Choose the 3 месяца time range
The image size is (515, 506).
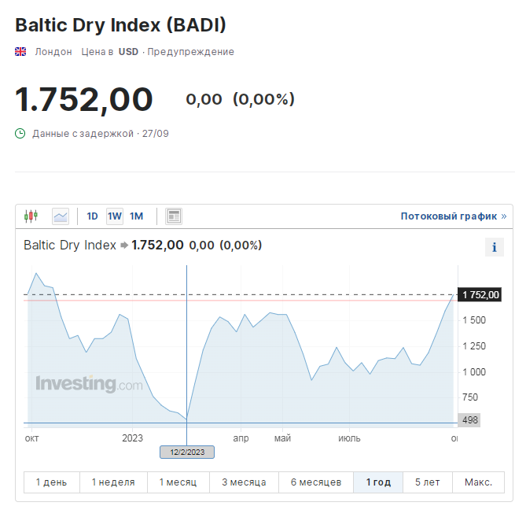pos(244,482)
